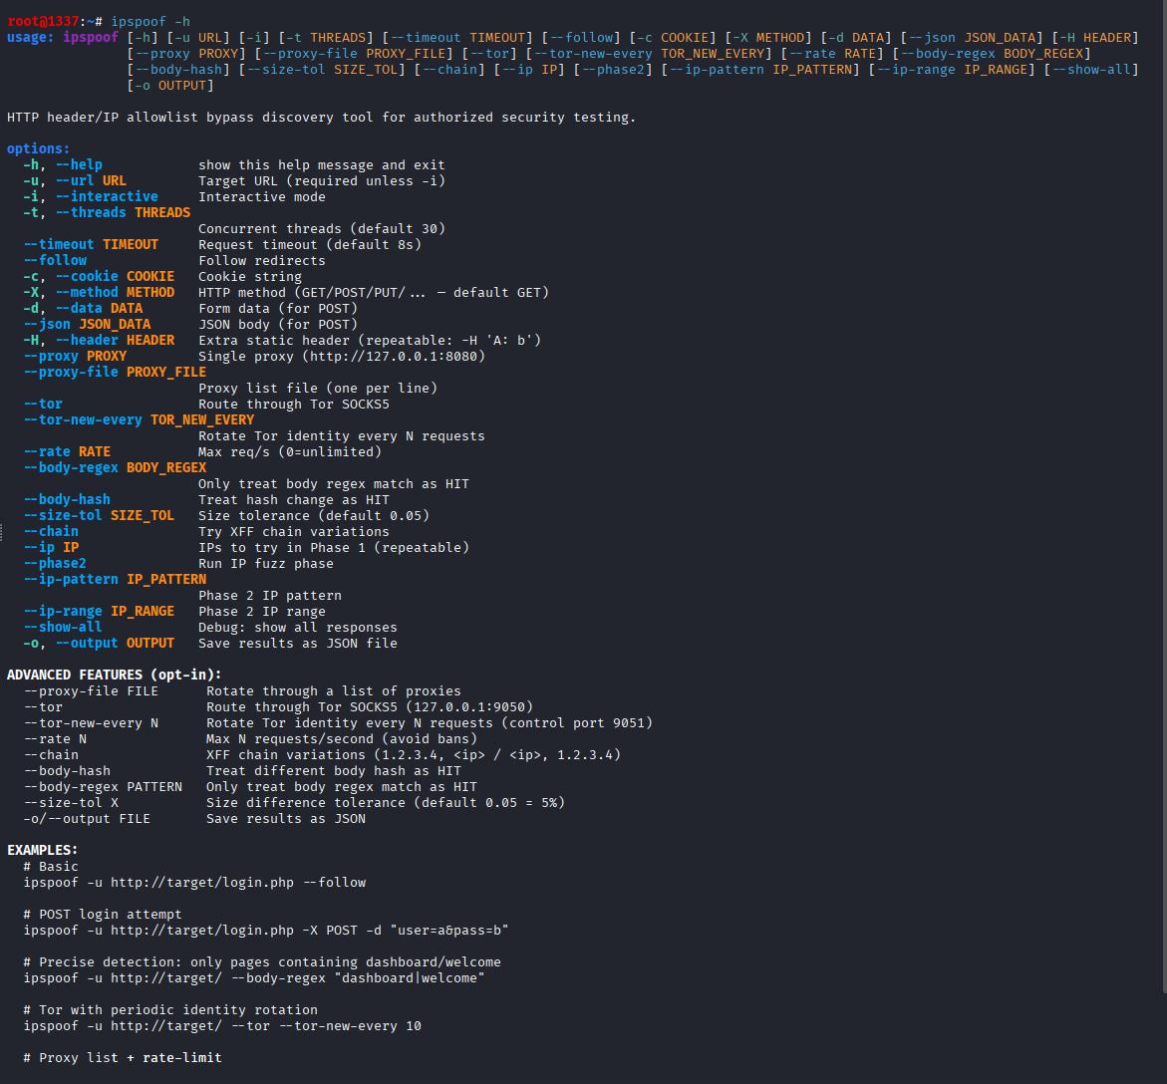Click 'Debug: show all responses' text
The image size is (1167, 1084).
298,628
